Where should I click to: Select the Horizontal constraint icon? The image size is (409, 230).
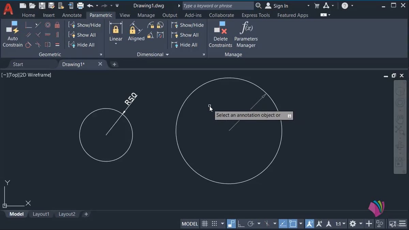point(48,35)
